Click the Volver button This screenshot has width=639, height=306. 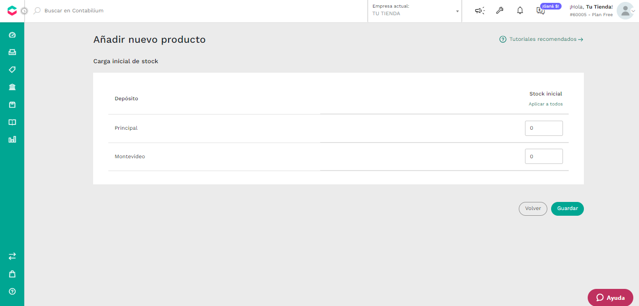(533, 209)
